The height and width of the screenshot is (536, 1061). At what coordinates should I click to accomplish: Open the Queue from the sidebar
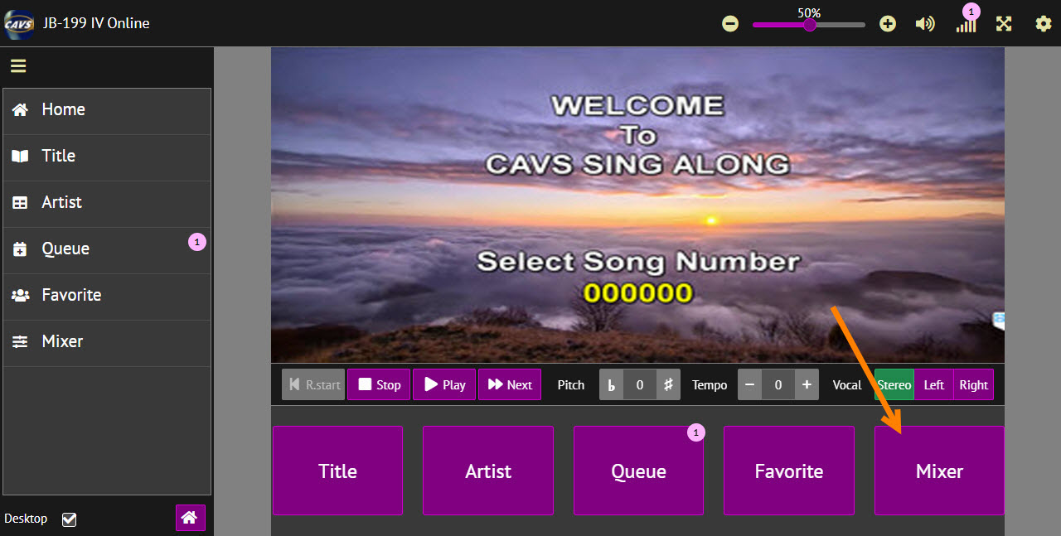coord(65,248)
